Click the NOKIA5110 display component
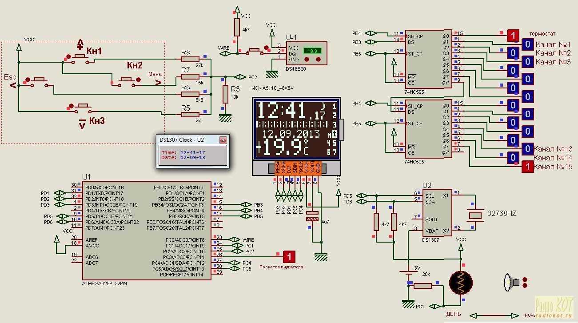578x323 pixels. (x=296, y=129)
